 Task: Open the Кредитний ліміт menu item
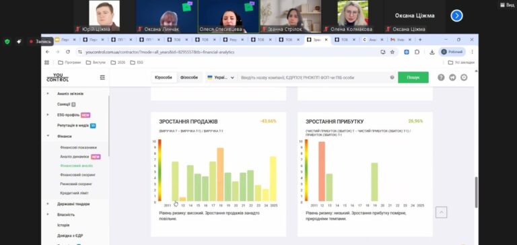pos(74,193)
